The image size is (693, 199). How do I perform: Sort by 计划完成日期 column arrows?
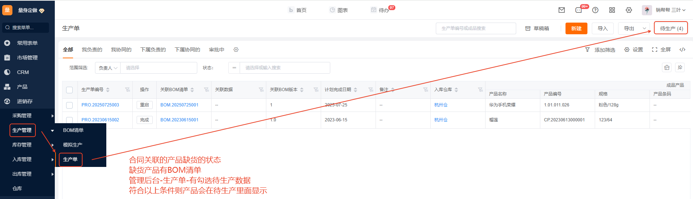[x=355, y=90]
